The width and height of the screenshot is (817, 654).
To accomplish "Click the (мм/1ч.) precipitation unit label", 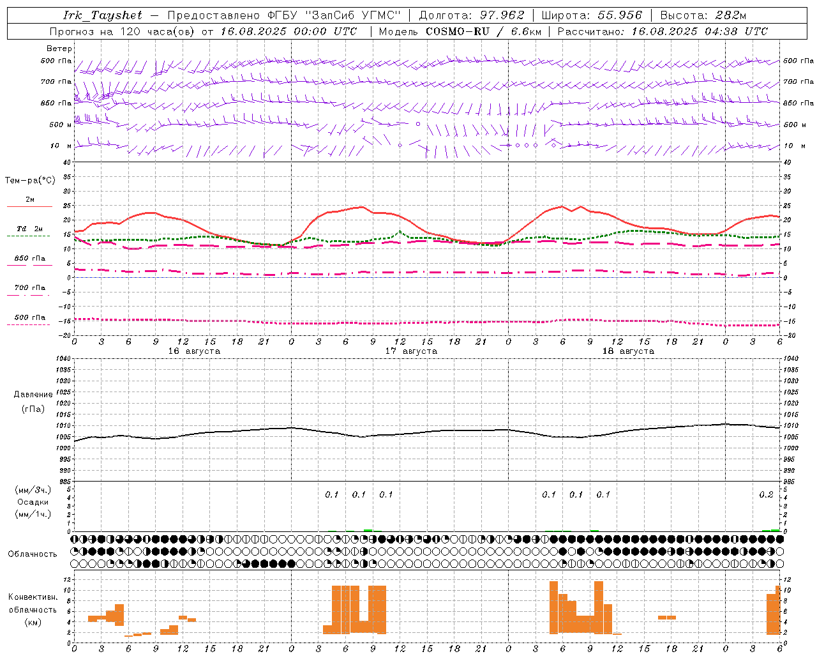I will (x=33, y=514).
